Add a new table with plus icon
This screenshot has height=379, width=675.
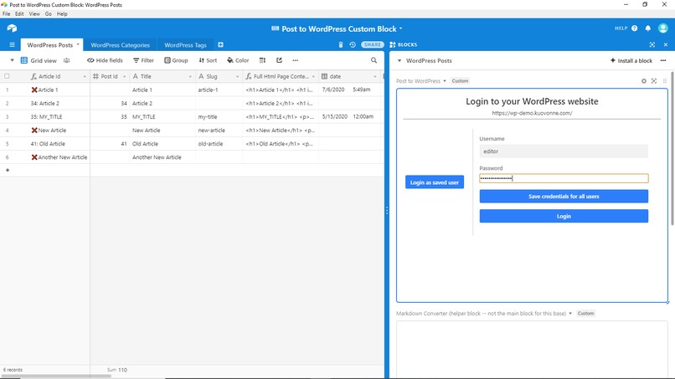click(x=220, y=44)
